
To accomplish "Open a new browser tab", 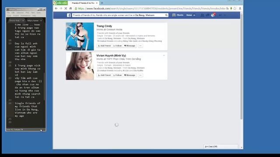I will coord(102,3).
